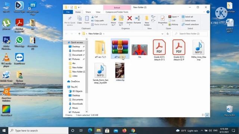The image size is (239, 134).
Task: Switch to the Home ribbon tab
Action: (78, 12)
